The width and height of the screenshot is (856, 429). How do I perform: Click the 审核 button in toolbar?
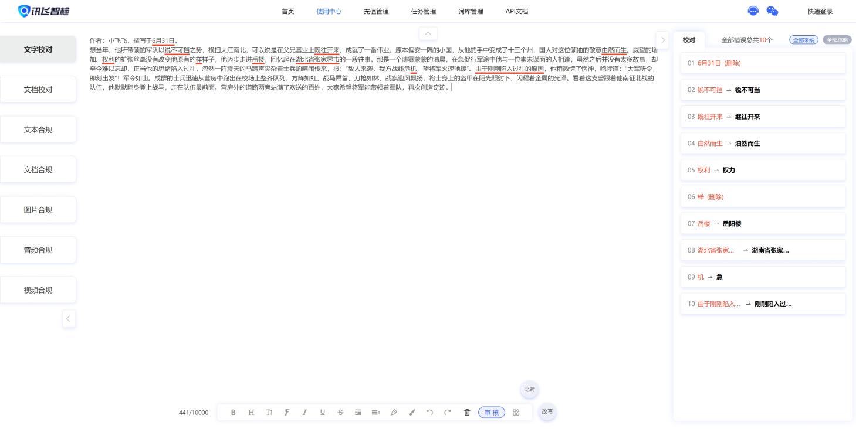(x=492, y=413)
